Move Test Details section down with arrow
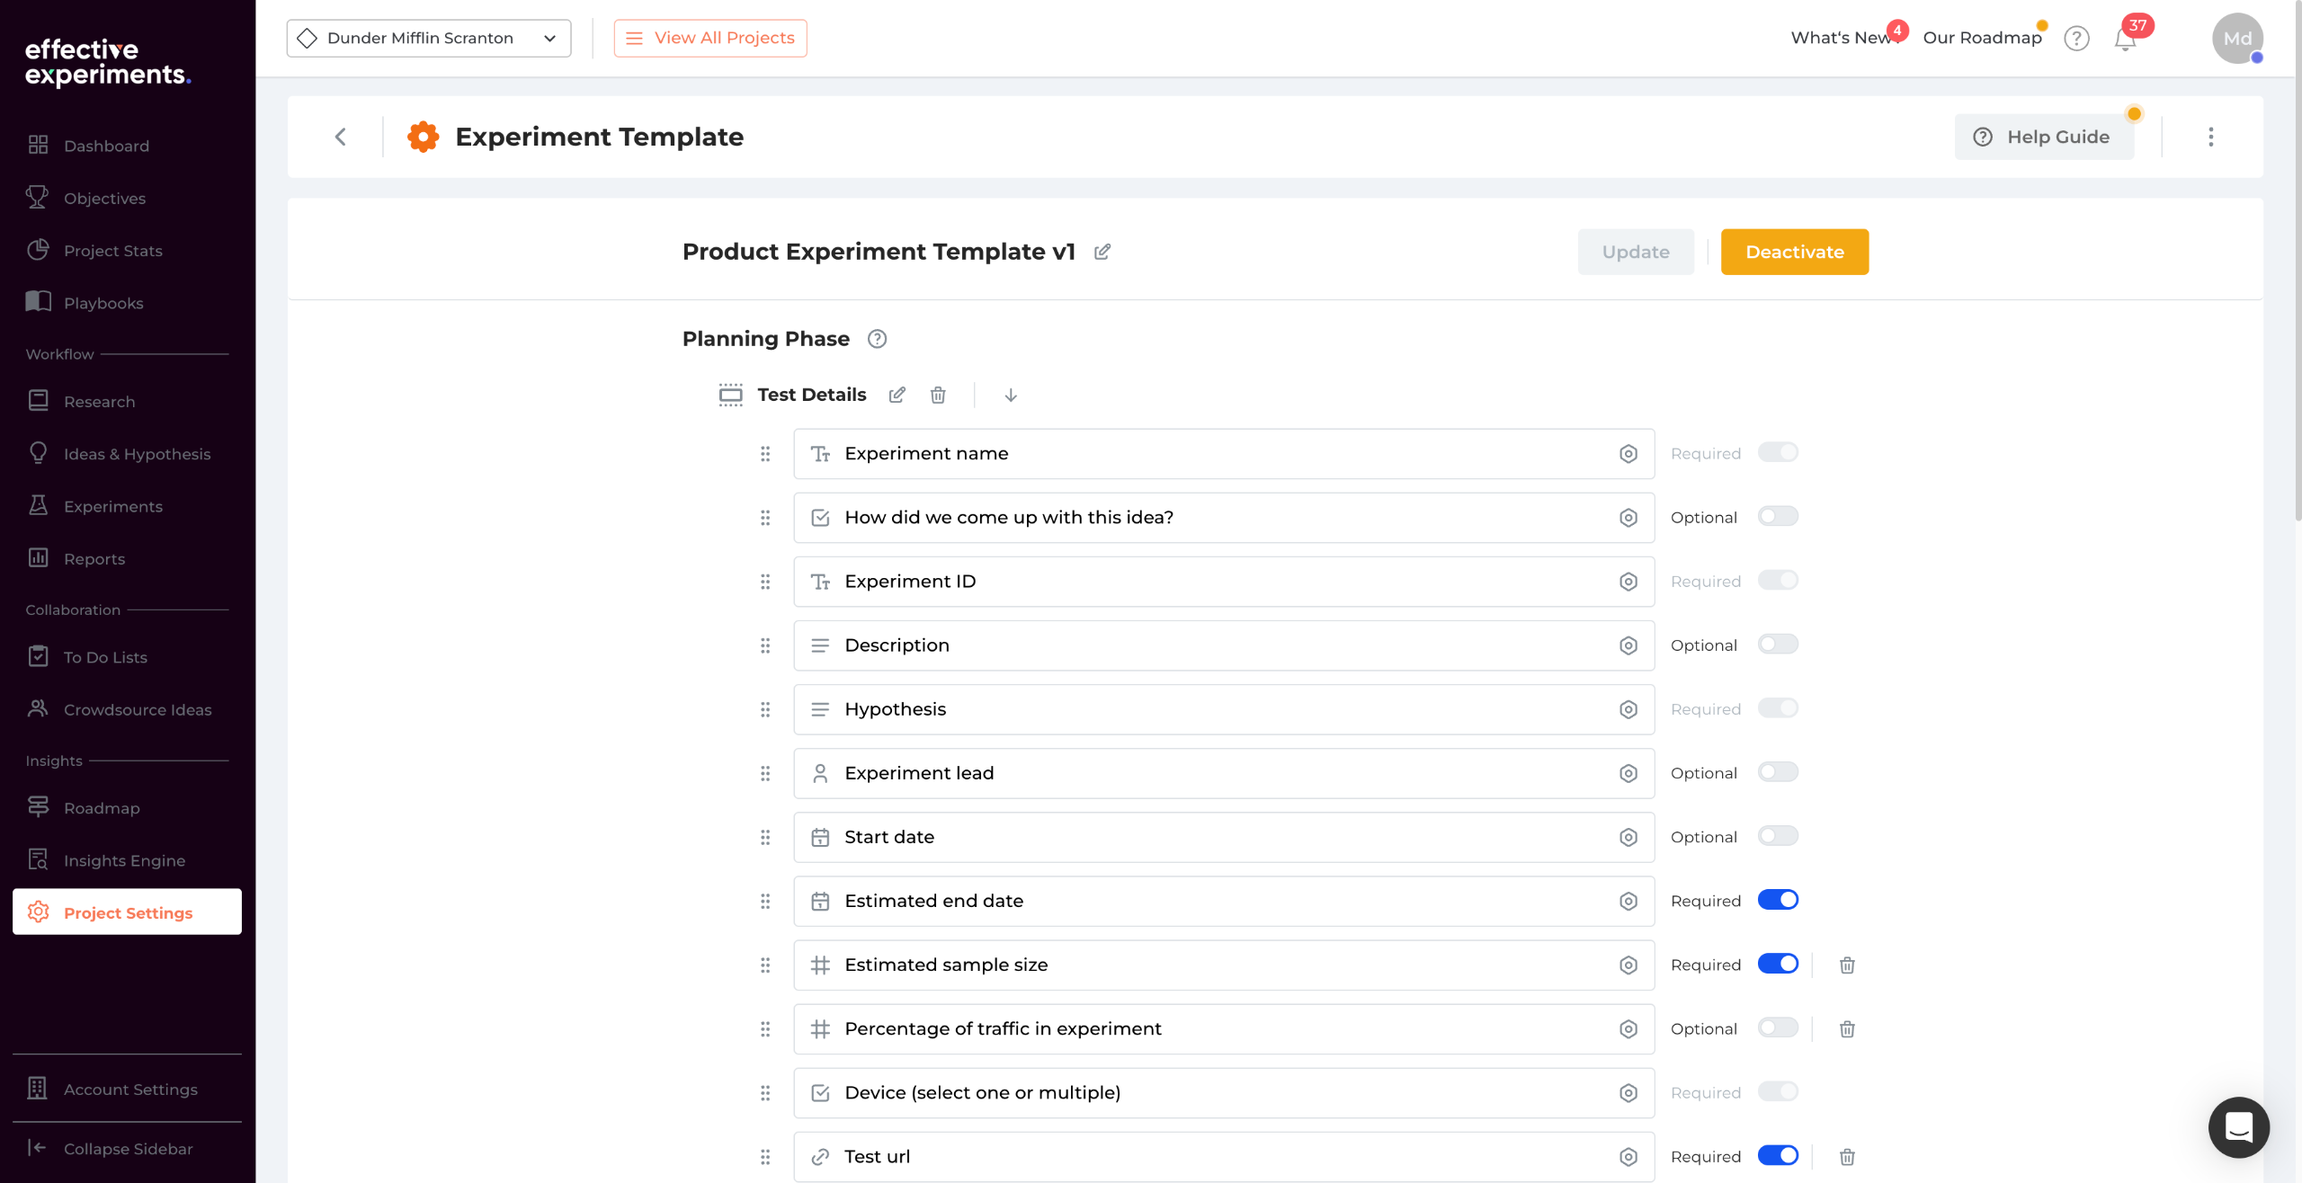The image size is (2302, 1183). pos(1011,396)
